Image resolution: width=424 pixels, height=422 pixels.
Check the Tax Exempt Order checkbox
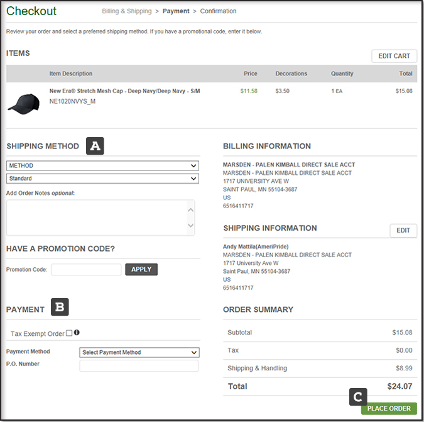tap(69, 333)
